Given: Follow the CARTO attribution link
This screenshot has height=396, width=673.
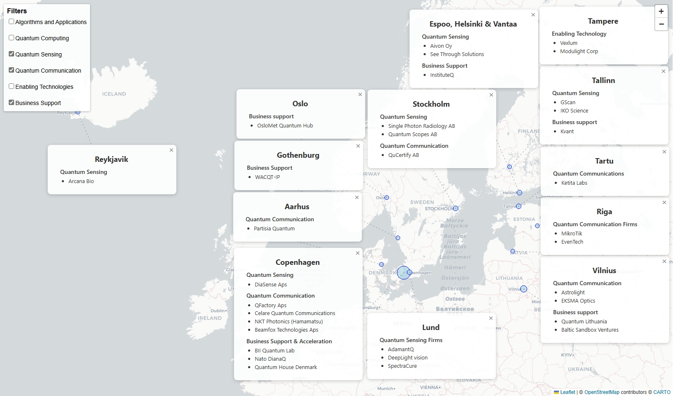Looking at the screenshot, I should (x=662, y=392).
